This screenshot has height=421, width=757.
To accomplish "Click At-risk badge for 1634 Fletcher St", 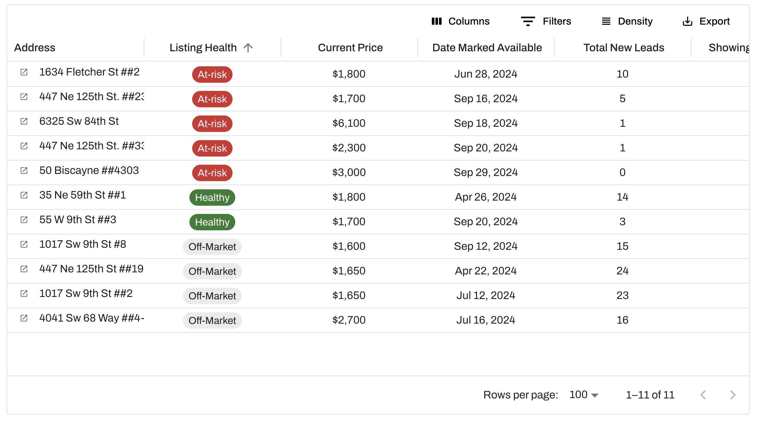I will (x=212, y=74).
